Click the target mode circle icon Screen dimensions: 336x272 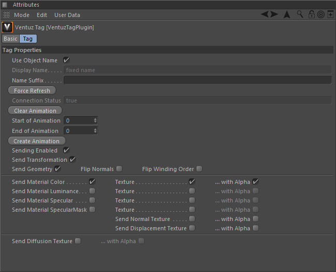point(320,14)
